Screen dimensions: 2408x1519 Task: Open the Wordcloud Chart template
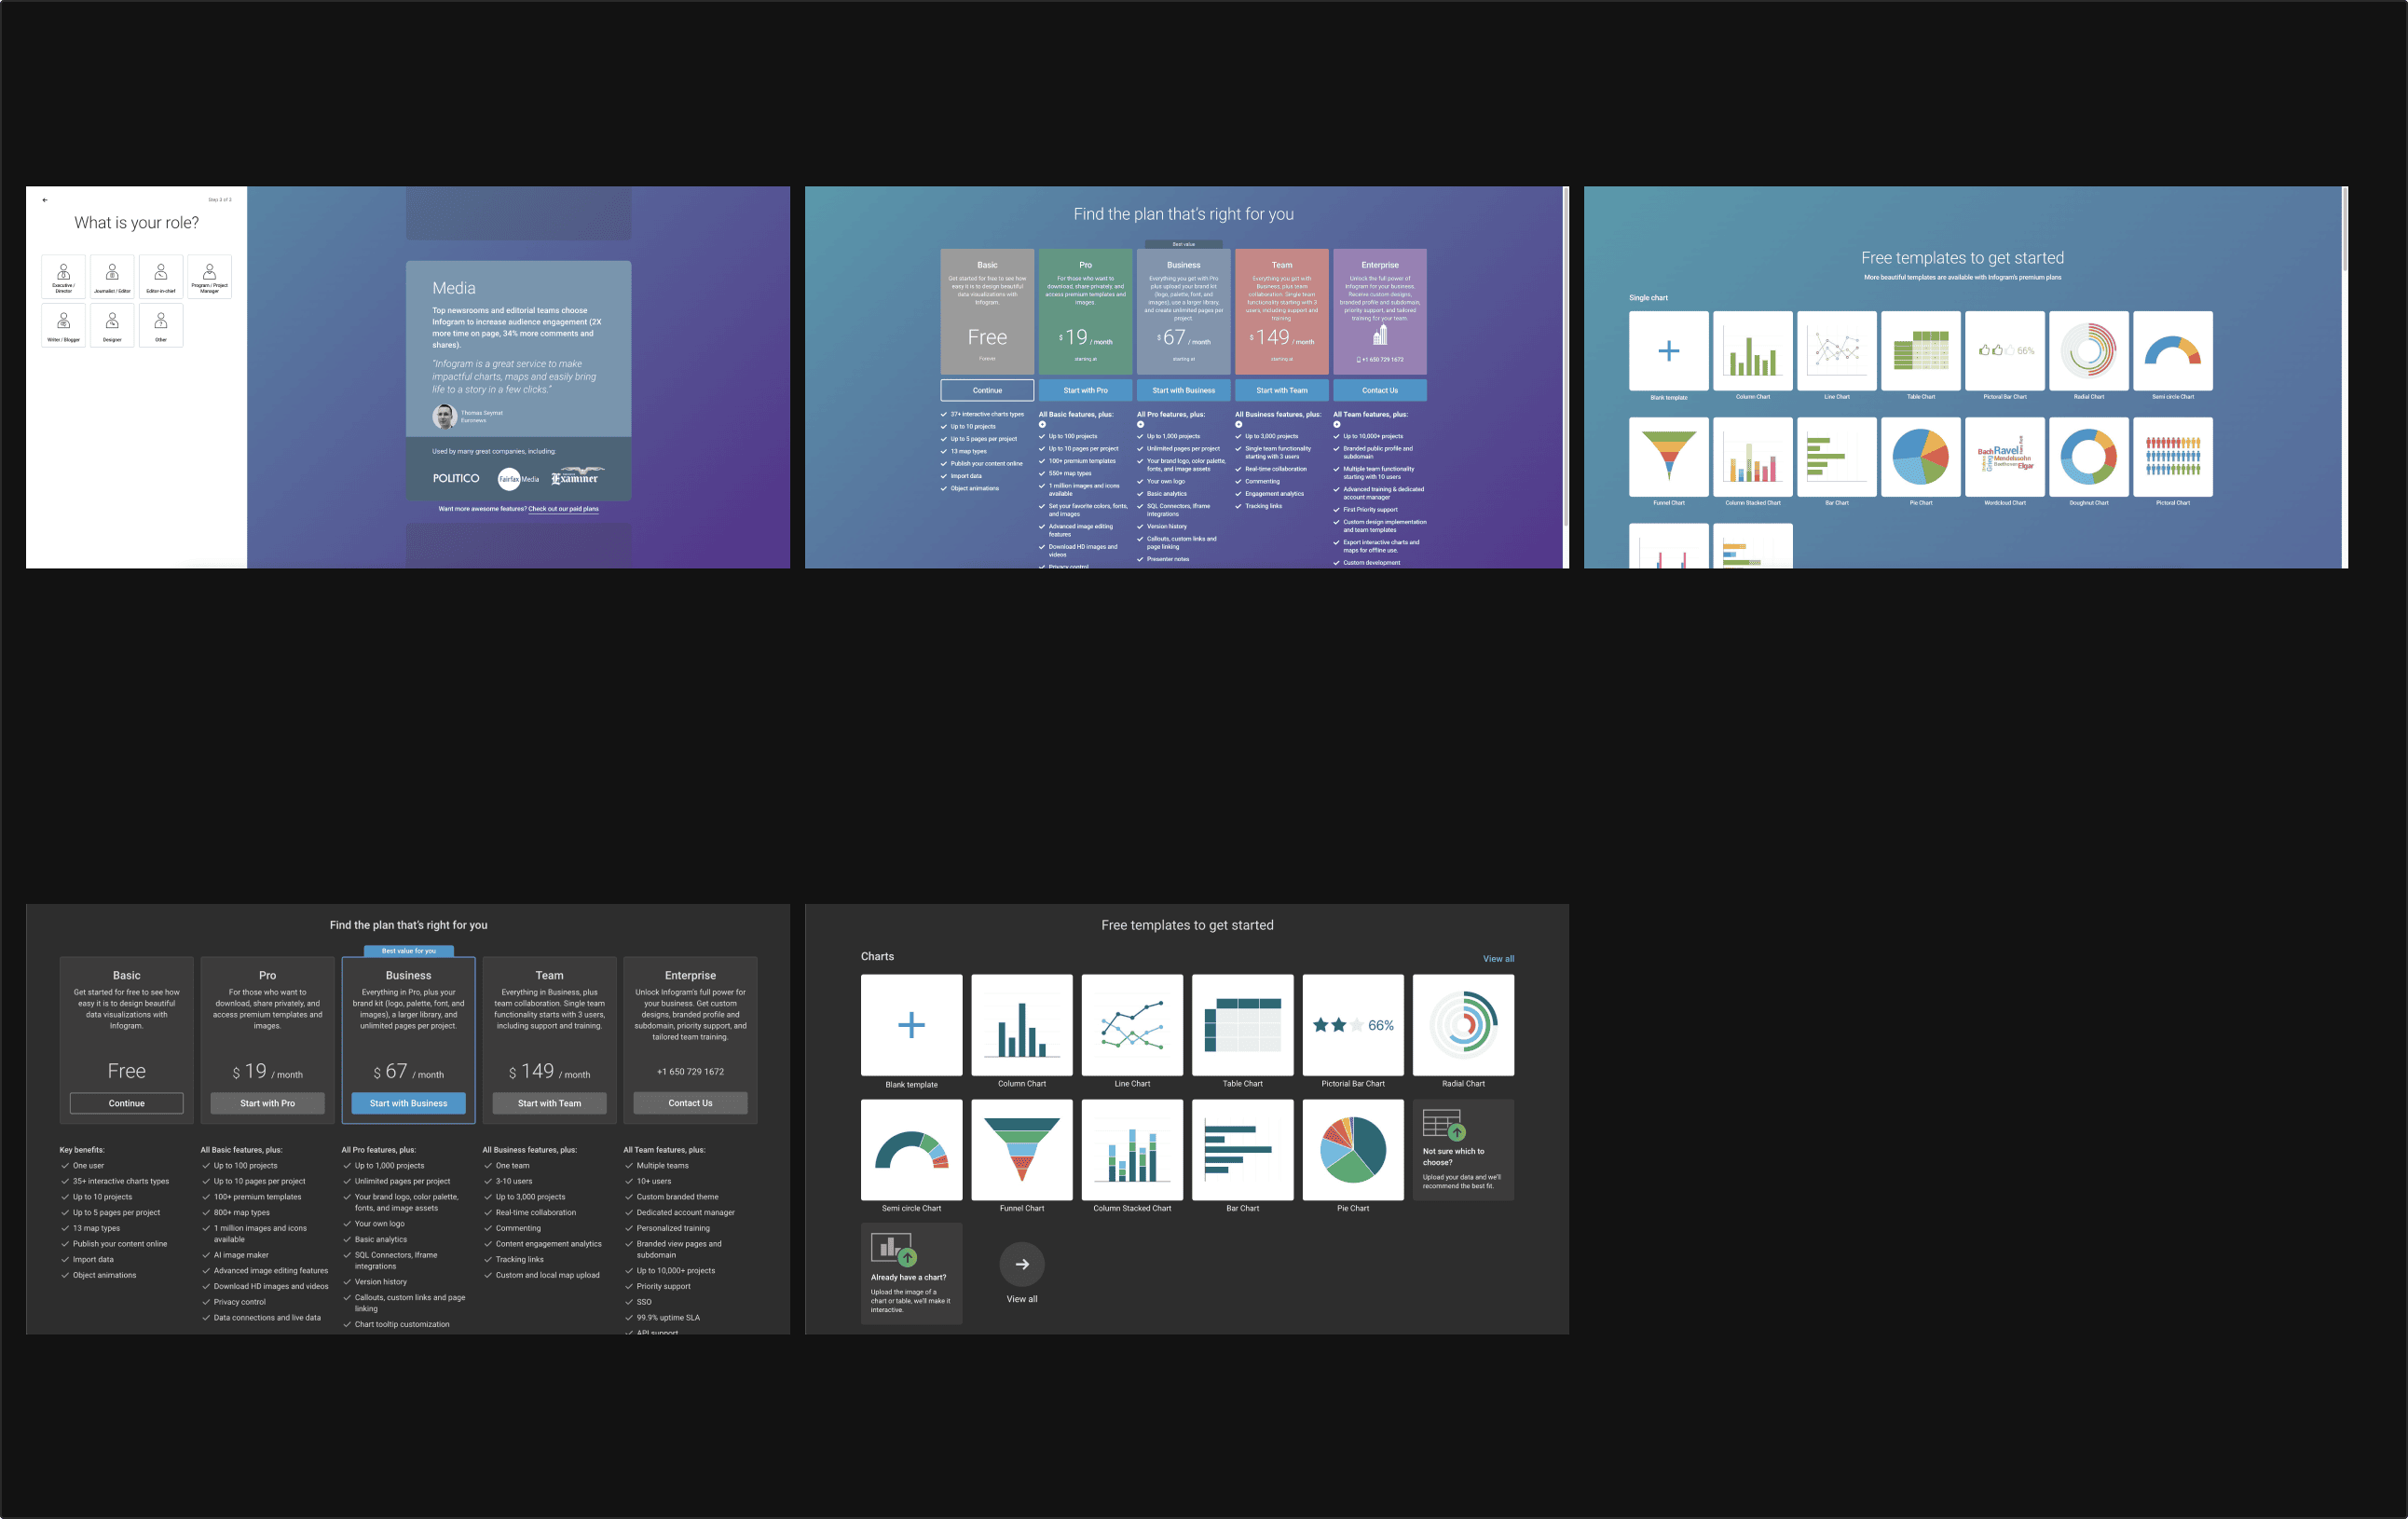click(2004, 457)
